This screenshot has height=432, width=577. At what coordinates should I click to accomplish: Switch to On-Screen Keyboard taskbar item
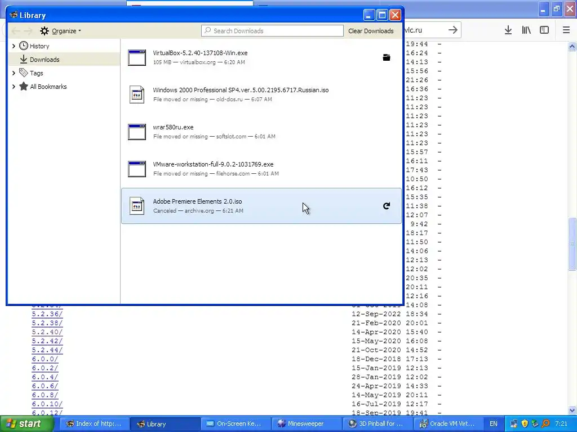click(x=236, y=424)
